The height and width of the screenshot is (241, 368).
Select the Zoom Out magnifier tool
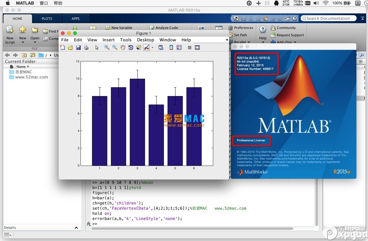point(114,47)
